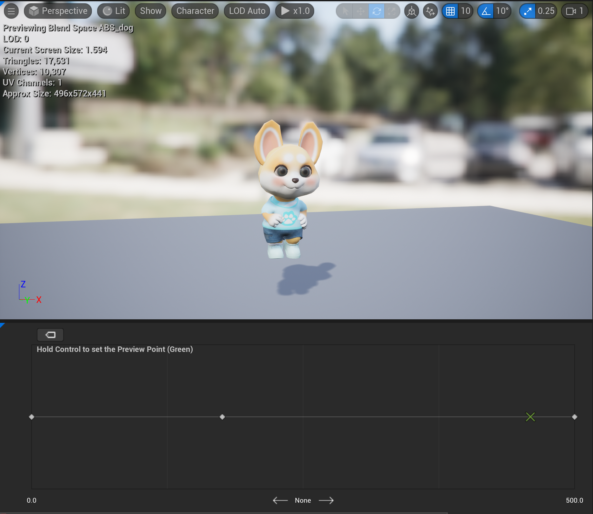Toggle rotation angle snapping
The height and width of the screenshot is (514, 593).
coord(486,11)
